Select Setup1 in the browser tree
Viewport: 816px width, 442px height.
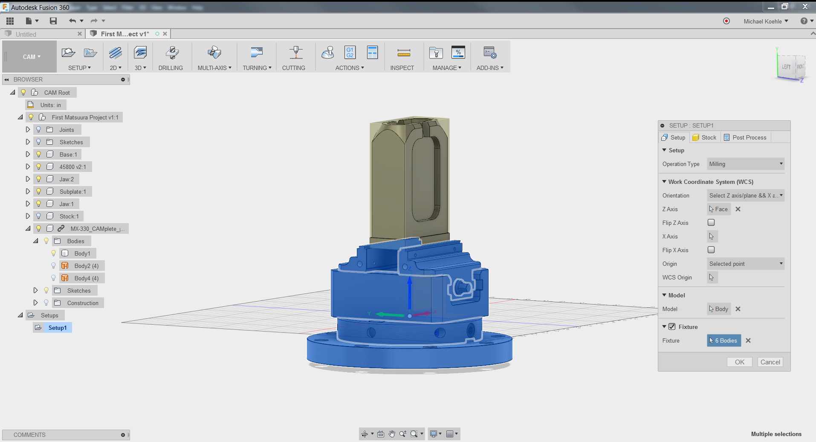click(x=58, y=328)
